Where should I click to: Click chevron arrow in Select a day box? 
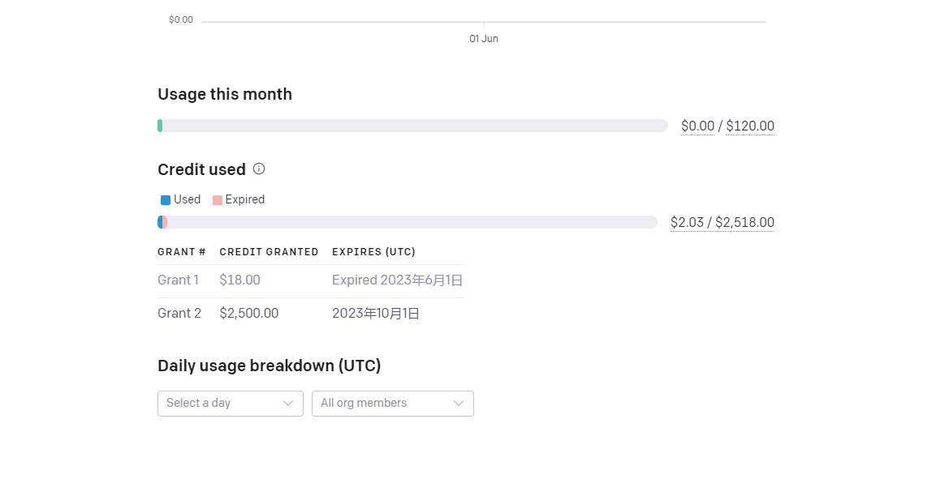click(288, 403)
